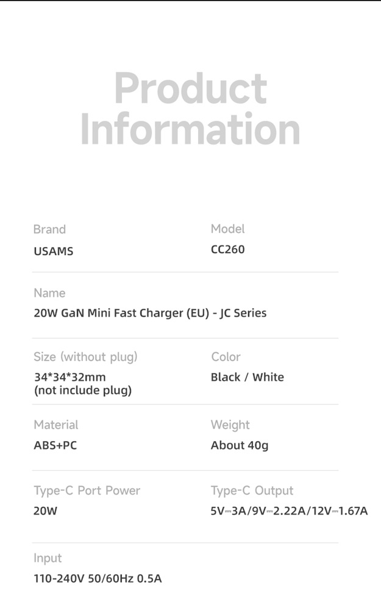Screen dimensions: 381x610
Task: Click the CC260 model number
Action: click(228, 249)
